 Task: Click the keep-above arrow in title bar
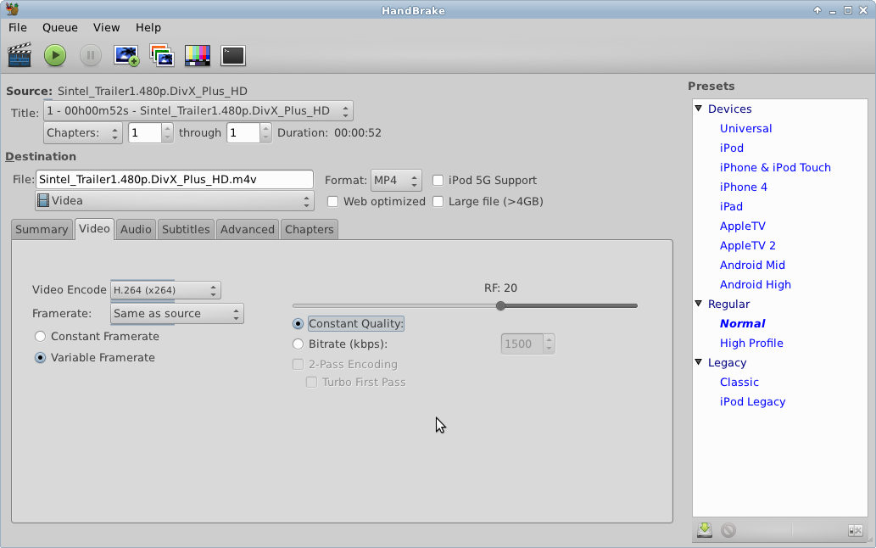[x=817, y=10]
